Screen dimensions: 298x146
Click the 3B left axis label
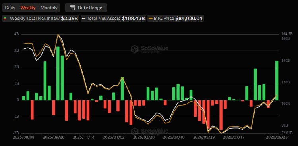16,50
